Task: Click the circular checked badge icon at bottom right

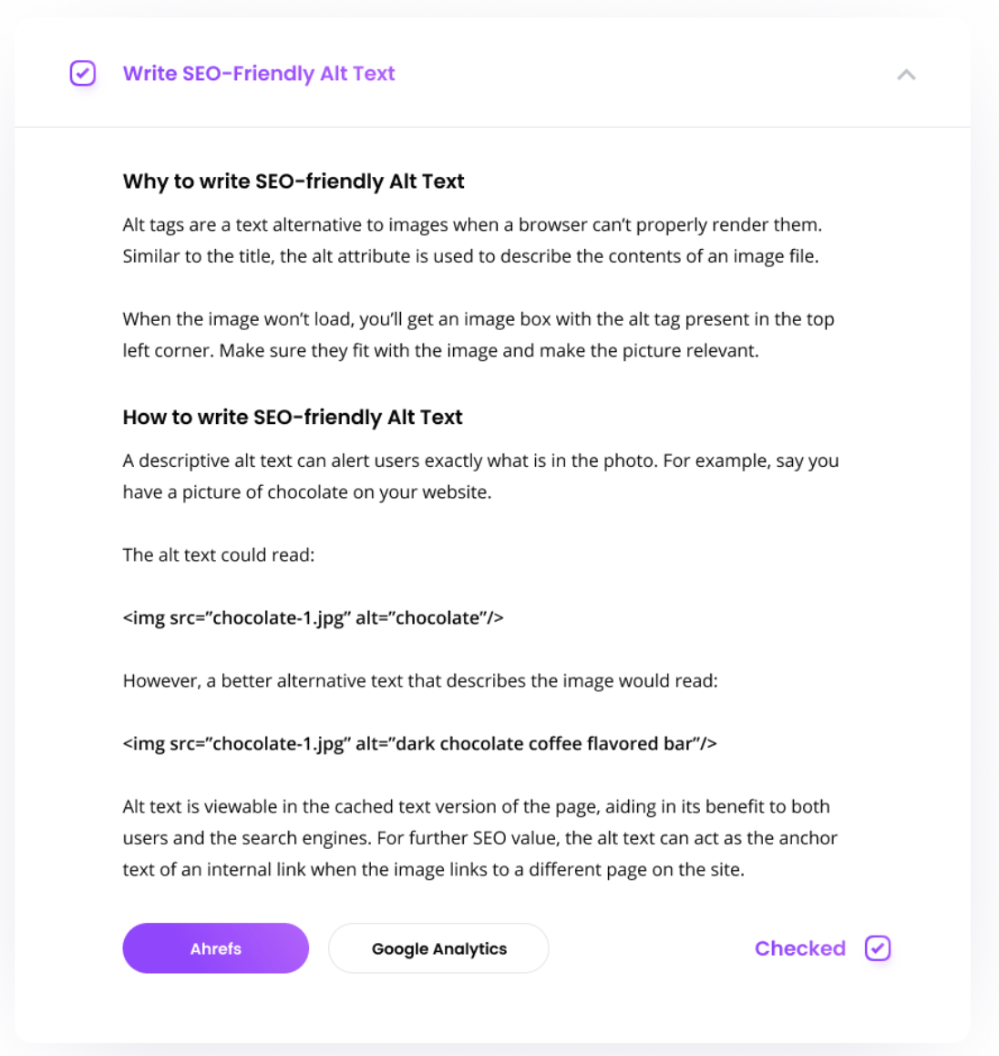Action: pyautogui.click(x=877, y=948)
